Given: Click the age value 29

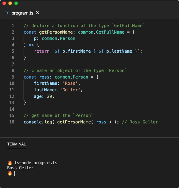Looking at the screenshot, I should tap(50, 96).
